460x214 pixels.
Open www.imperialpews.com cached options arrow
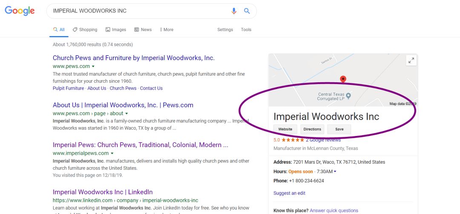pyautogui.click(x=112, y=153)
